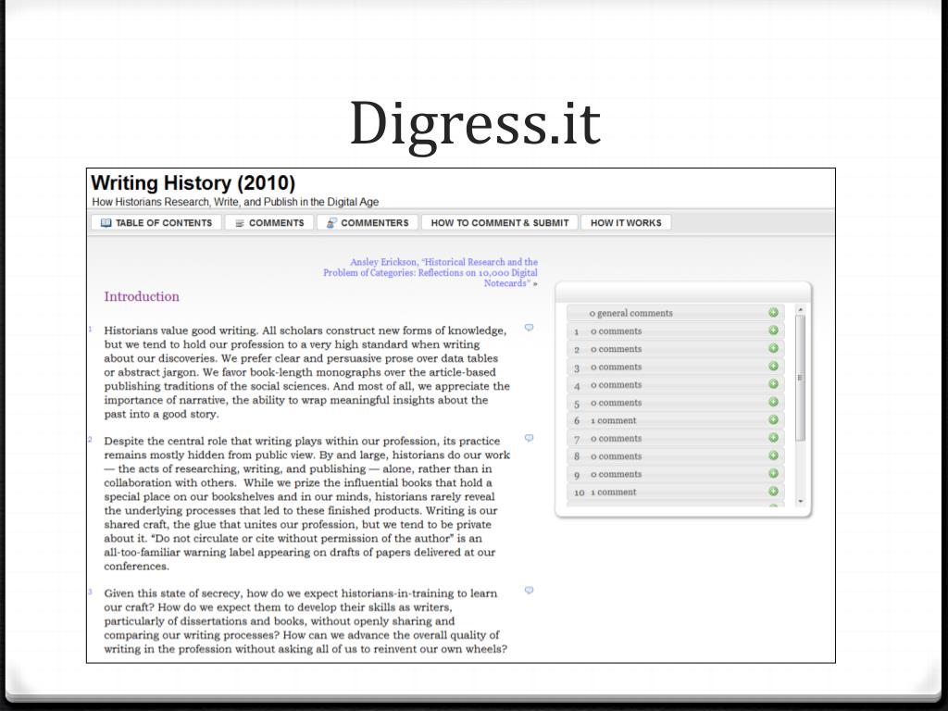Click the person icon beside Commenters
This screenshot has height=711, width=948.
point(331,222)
